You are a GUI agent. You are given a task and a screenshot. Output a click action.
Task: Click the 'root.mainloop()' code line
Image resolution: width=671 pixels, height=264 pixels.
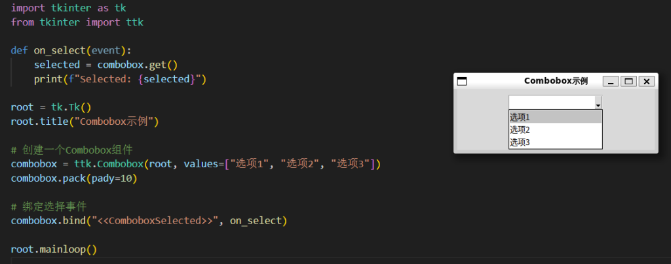(x=54, y=249)
